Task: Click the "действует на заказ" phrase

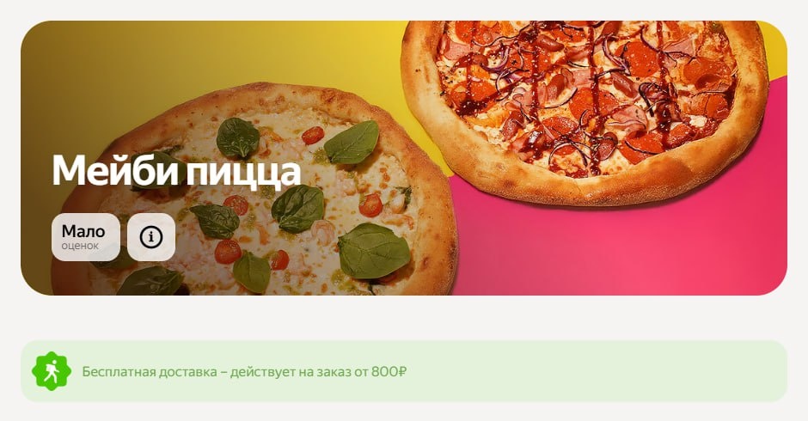Action: click(291, 371)
